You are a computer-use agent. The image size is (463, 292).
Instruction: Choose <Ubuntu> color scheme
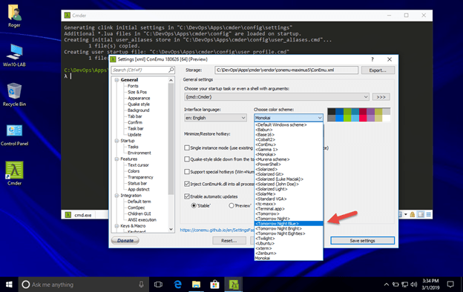tap(289, 243)
